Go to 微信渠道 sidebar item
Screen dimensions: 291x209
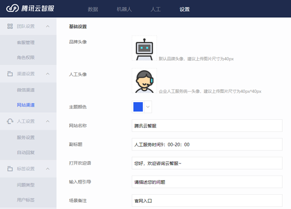26,90
